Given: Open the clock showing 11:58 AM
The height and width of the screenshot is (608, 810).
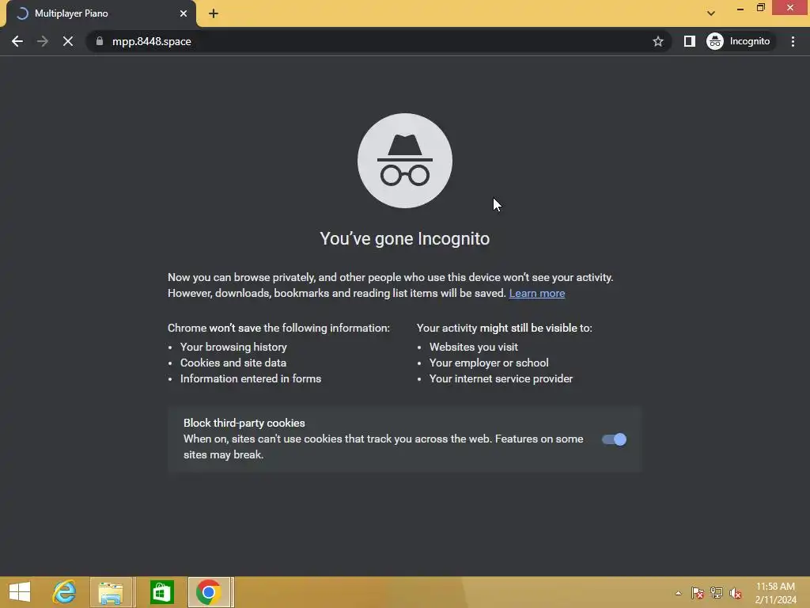Looking at the screenshot, I should pyautogui.click(x=775, y=593).
